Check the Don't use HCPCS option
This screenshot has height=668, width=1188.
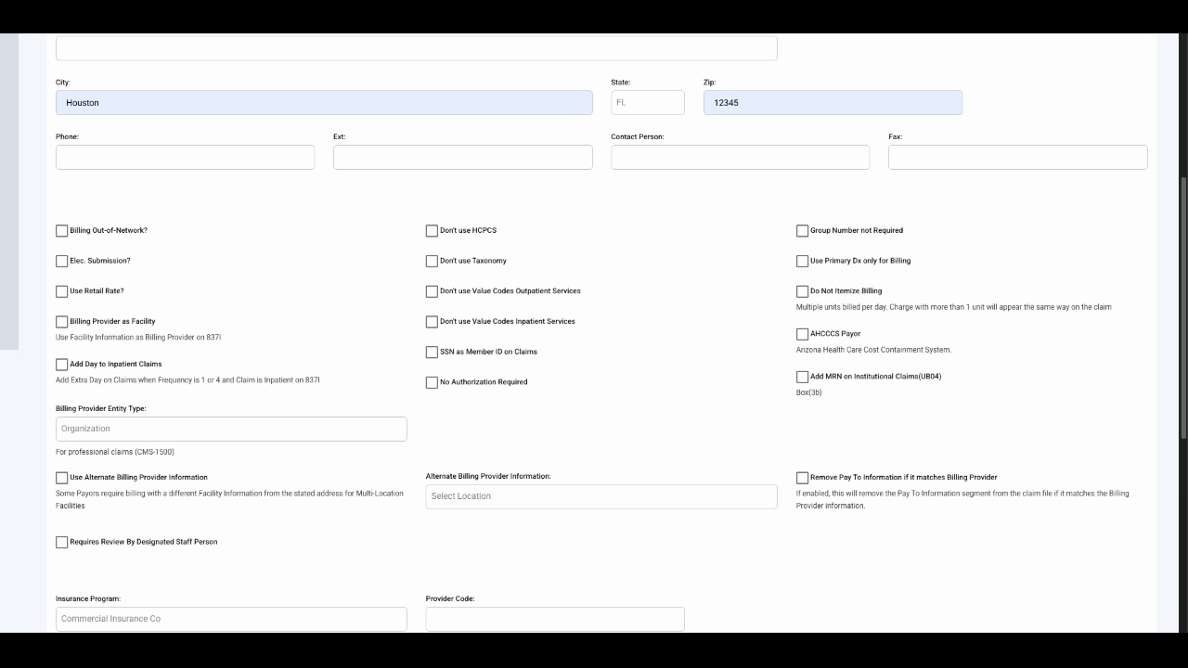point(432,230)
